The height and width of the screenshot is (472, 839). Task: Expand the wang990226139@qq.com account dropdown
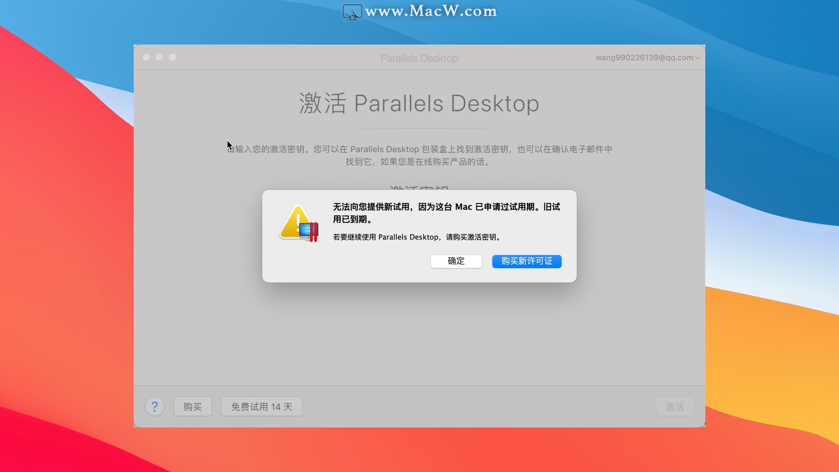648,58
